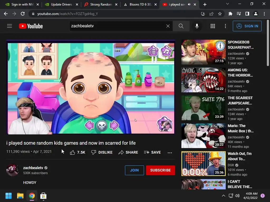Reload the page

[23, 14]
